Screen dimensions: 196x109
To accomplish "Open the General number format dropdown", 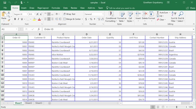I will point(103,14).
